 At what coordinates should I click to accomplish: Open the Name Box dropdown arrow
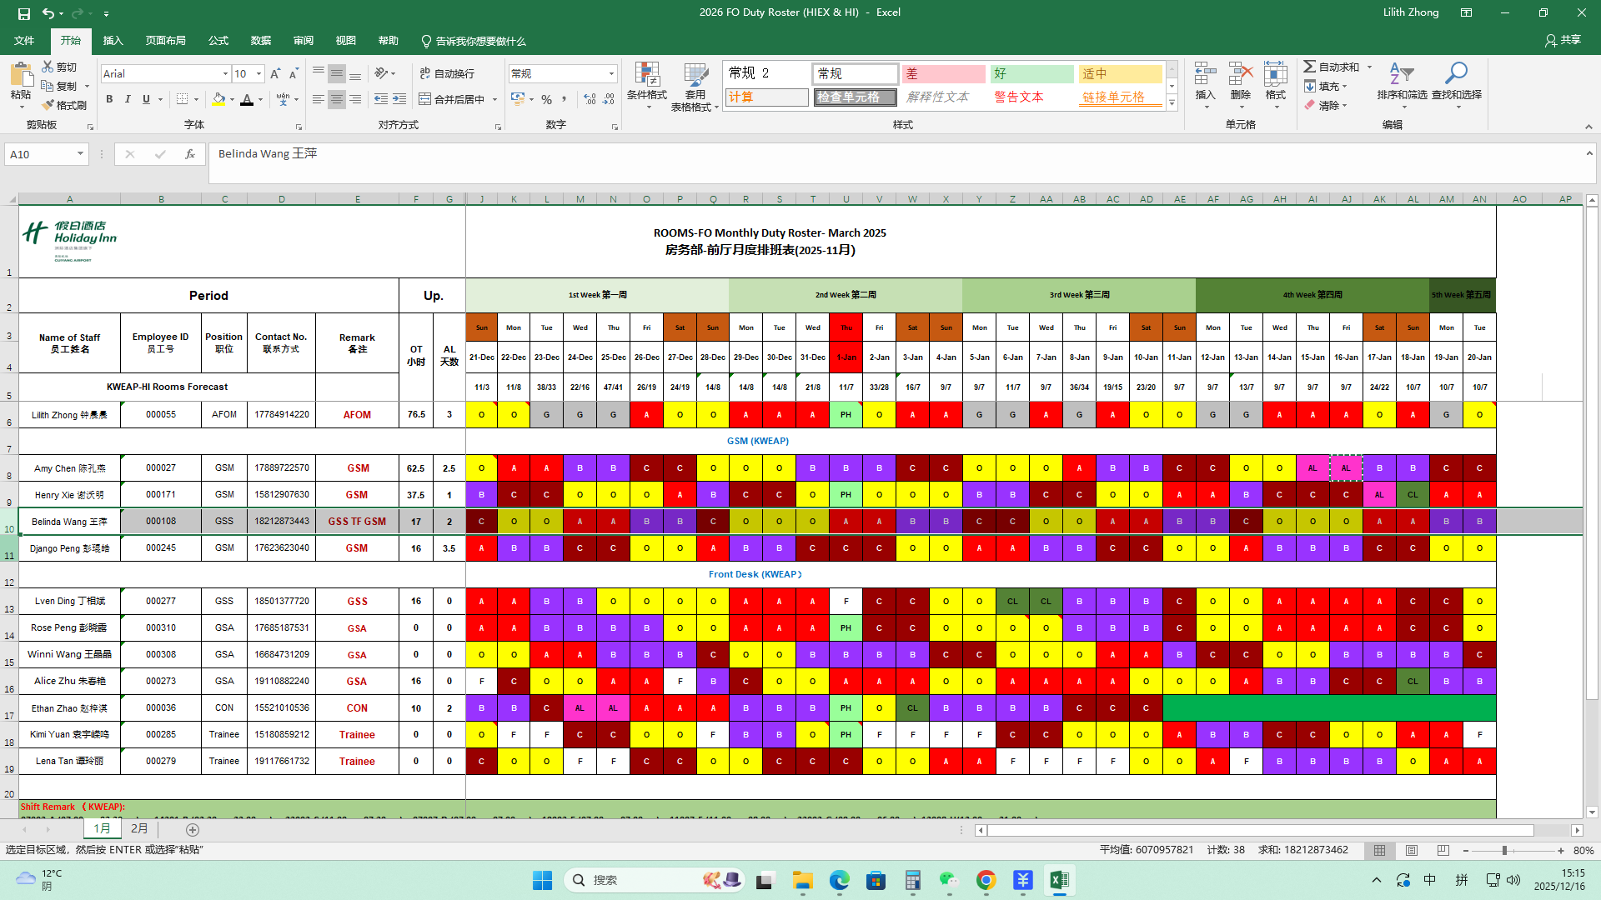click(80, 154)
